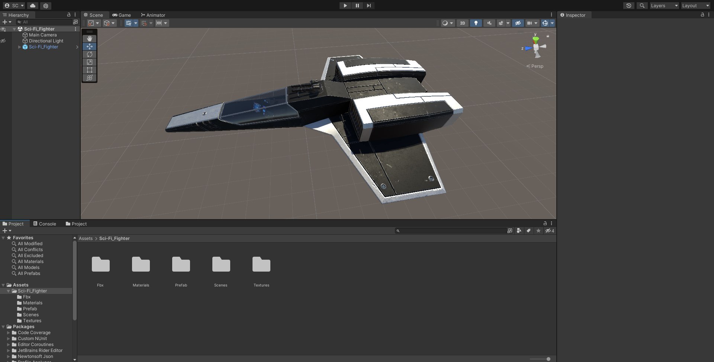
Task: Expand the Sci-Fi_Fighter prefab in Hierarchy
Action: tap(19, 47)
